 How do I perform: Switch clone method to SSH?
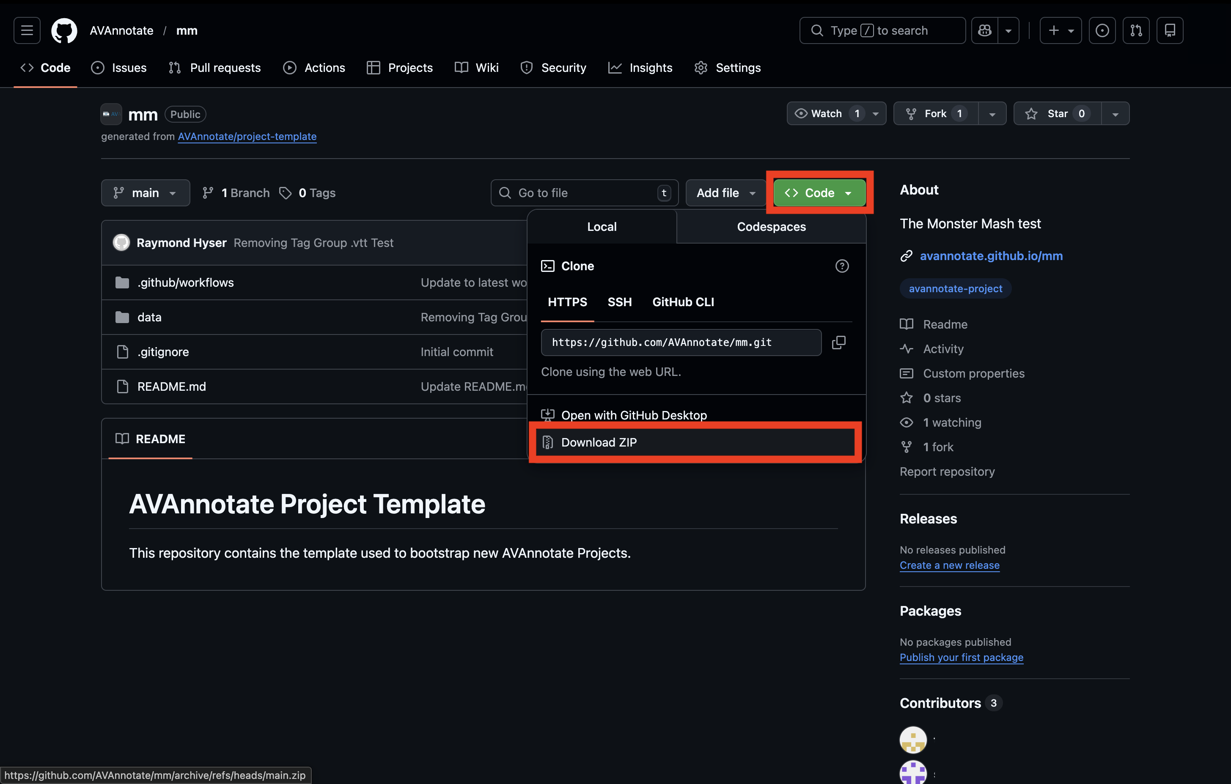click(x=619, y=302)
